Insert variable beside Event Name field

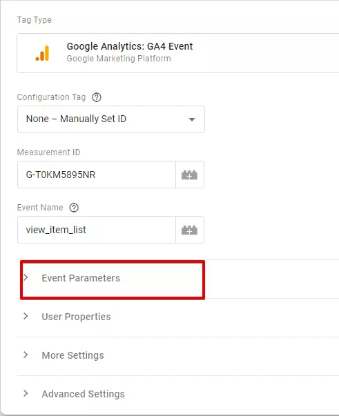(x=190, y=230)
